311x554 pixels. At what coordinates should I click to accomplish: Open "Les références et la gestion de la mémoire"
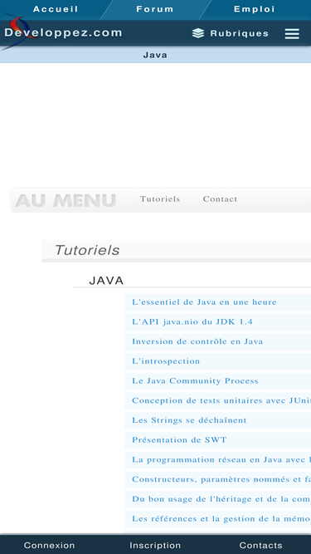pyautogui.click(x=221, y=518)
